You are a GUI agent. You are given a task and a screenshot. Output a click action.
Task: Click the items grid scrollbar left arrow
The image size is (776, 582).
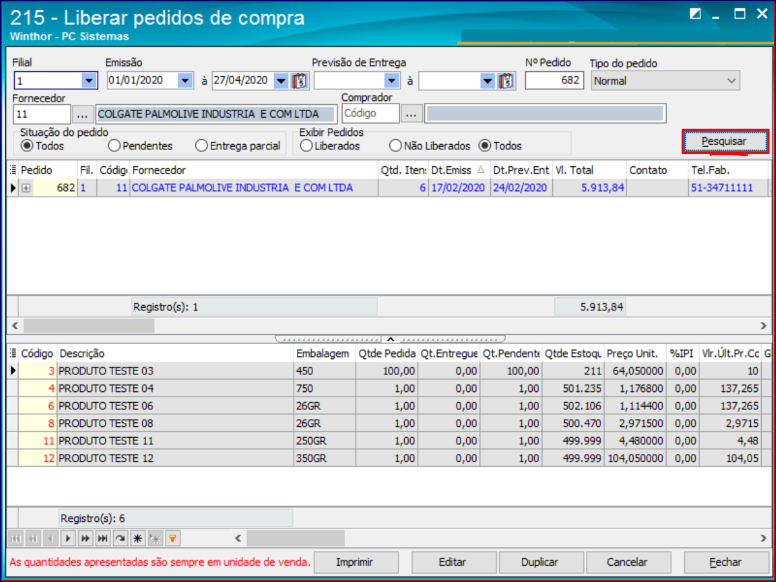(x=238, y=538)
